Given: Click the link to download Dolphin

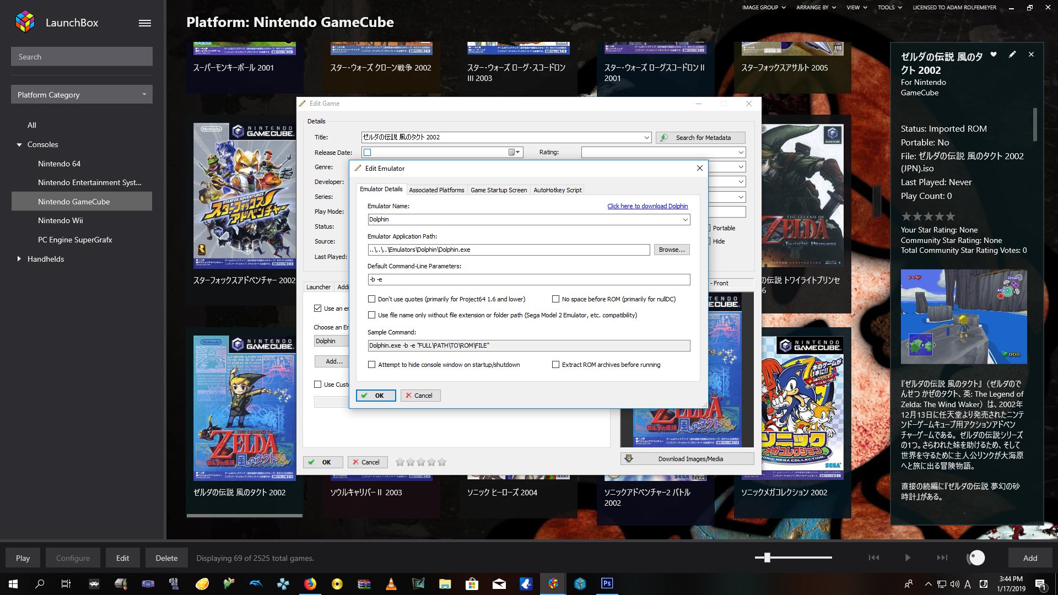Looking at the screenshot, I should click(x=647, y=206).
